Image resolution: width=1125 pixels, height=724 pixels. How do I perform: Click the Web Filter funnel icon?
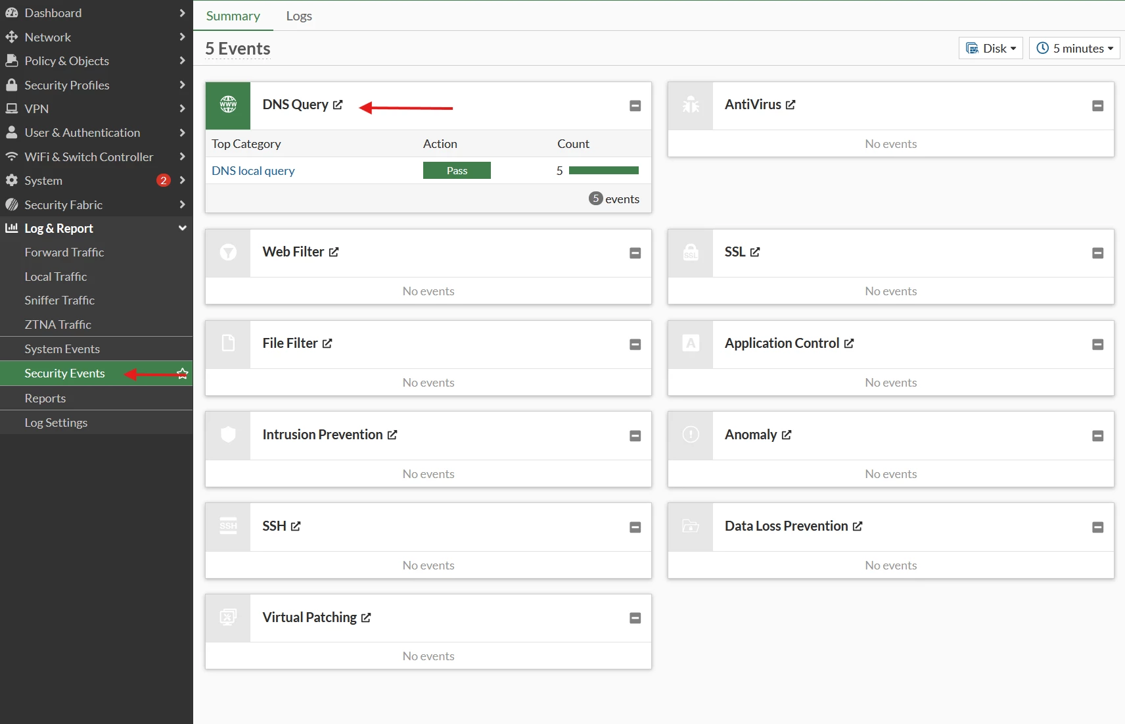click(x=228, y=252)
